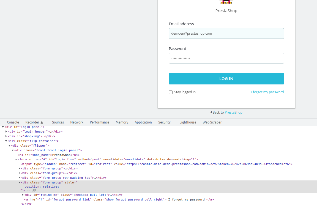The width and height of the screenshot is (317, 206).
Task: Expand the first form-group div
Action: [x=19, y=168]
